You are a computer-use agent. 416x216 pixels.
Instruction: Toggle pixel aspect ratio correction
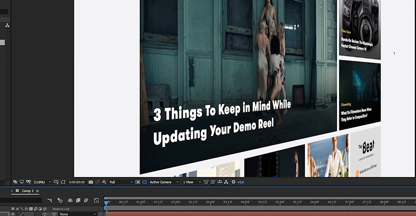[206, 182]
